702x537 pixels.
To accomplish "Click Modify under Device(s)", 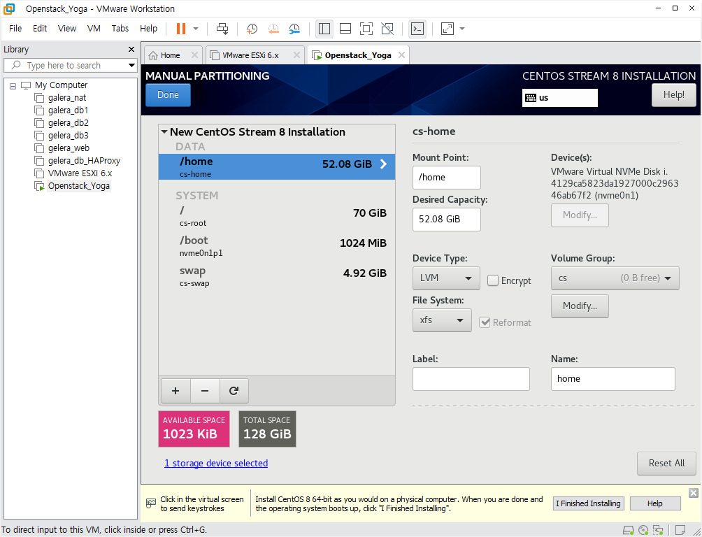I will click(580, 215).
